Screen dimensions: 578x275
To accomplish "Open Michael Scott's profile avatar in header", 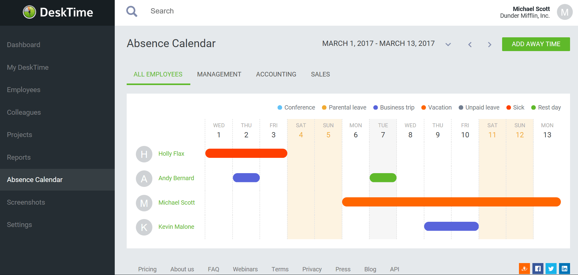I will [565, 12].
